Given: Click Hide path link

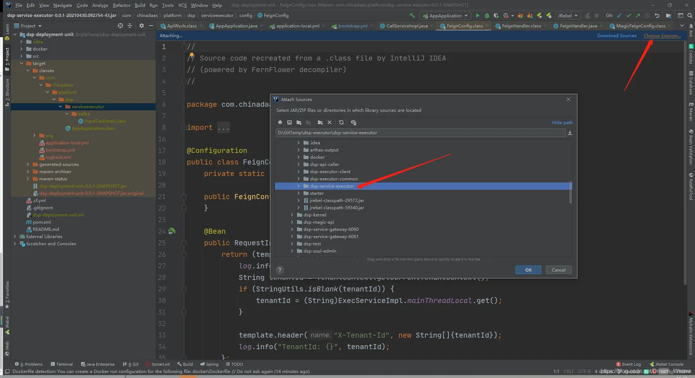Looking at the screenshot, I should point(562,122).
